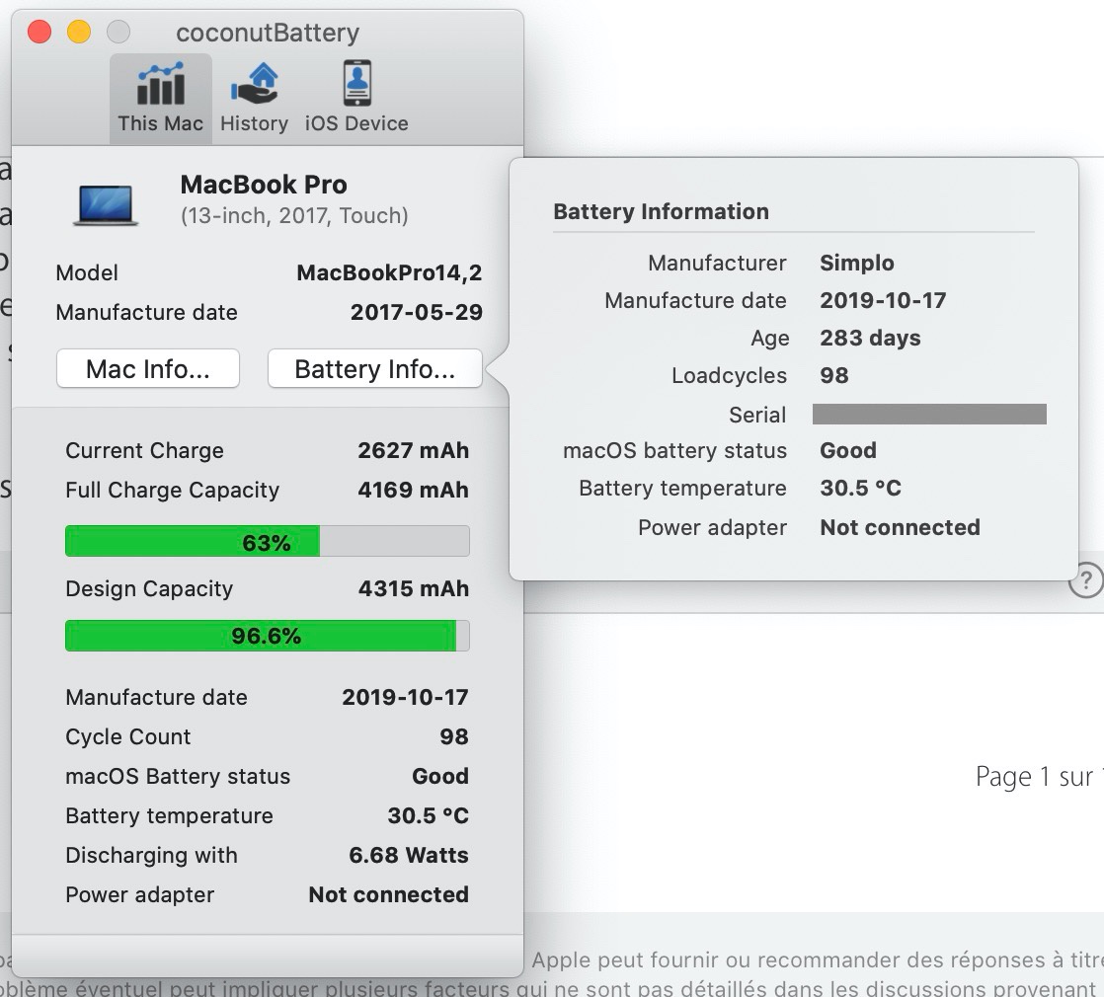Open the Battery Info… button

point(374,368)
